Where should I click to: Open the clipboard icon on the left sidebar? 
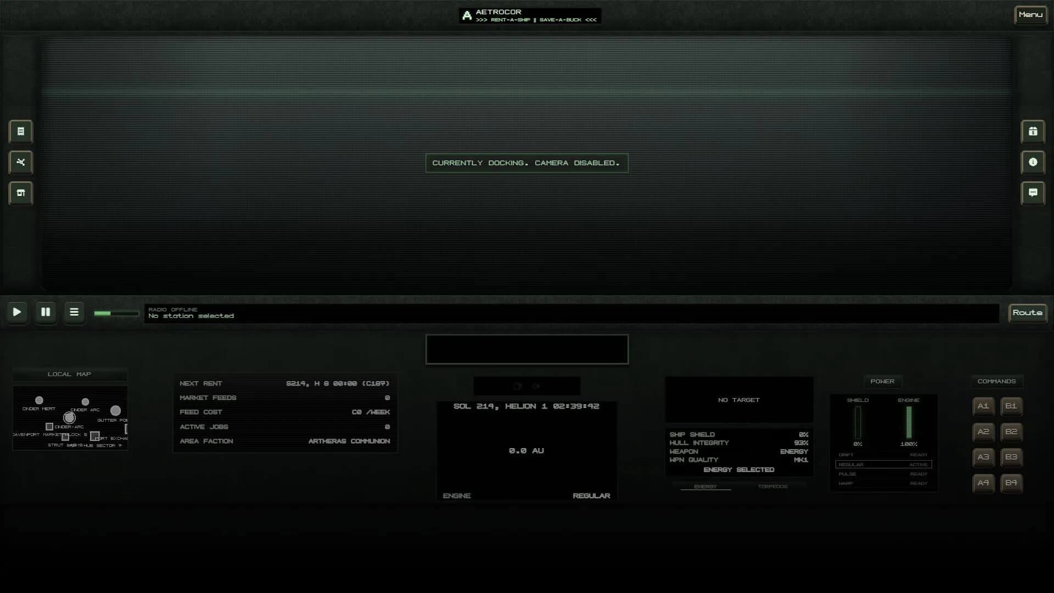(x=21, y=132)
